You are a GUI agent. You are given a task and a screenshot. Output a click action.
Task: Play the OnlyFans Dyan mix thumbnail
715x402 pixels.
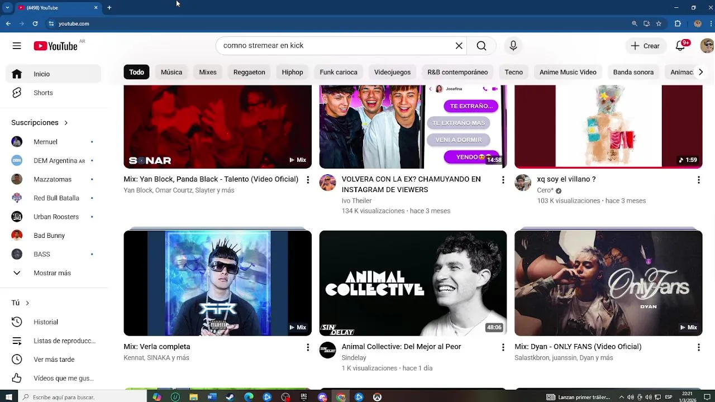[608, 283]
